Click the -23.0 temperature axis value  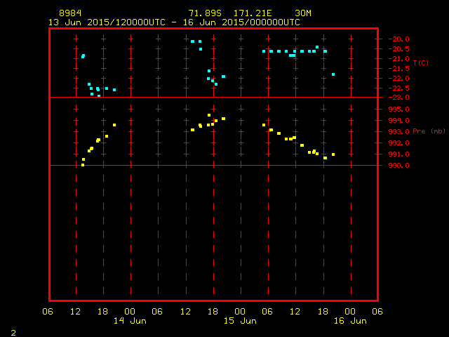point(399,98)
